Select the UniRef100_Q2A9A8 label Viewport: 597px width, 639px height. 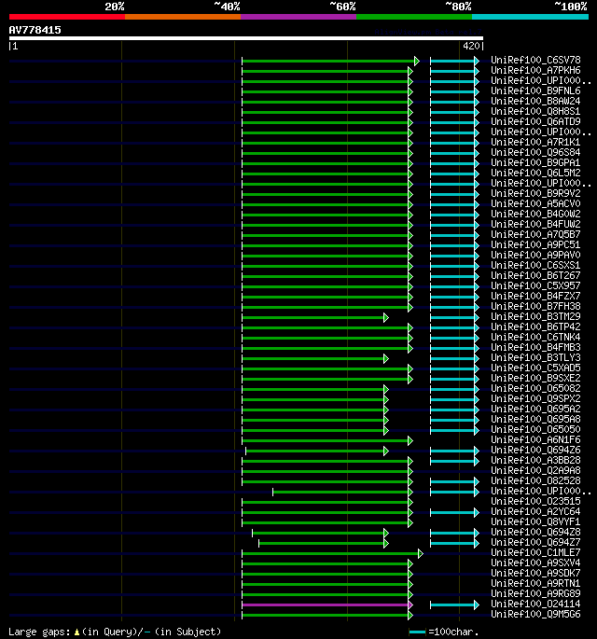pos(535,471)
